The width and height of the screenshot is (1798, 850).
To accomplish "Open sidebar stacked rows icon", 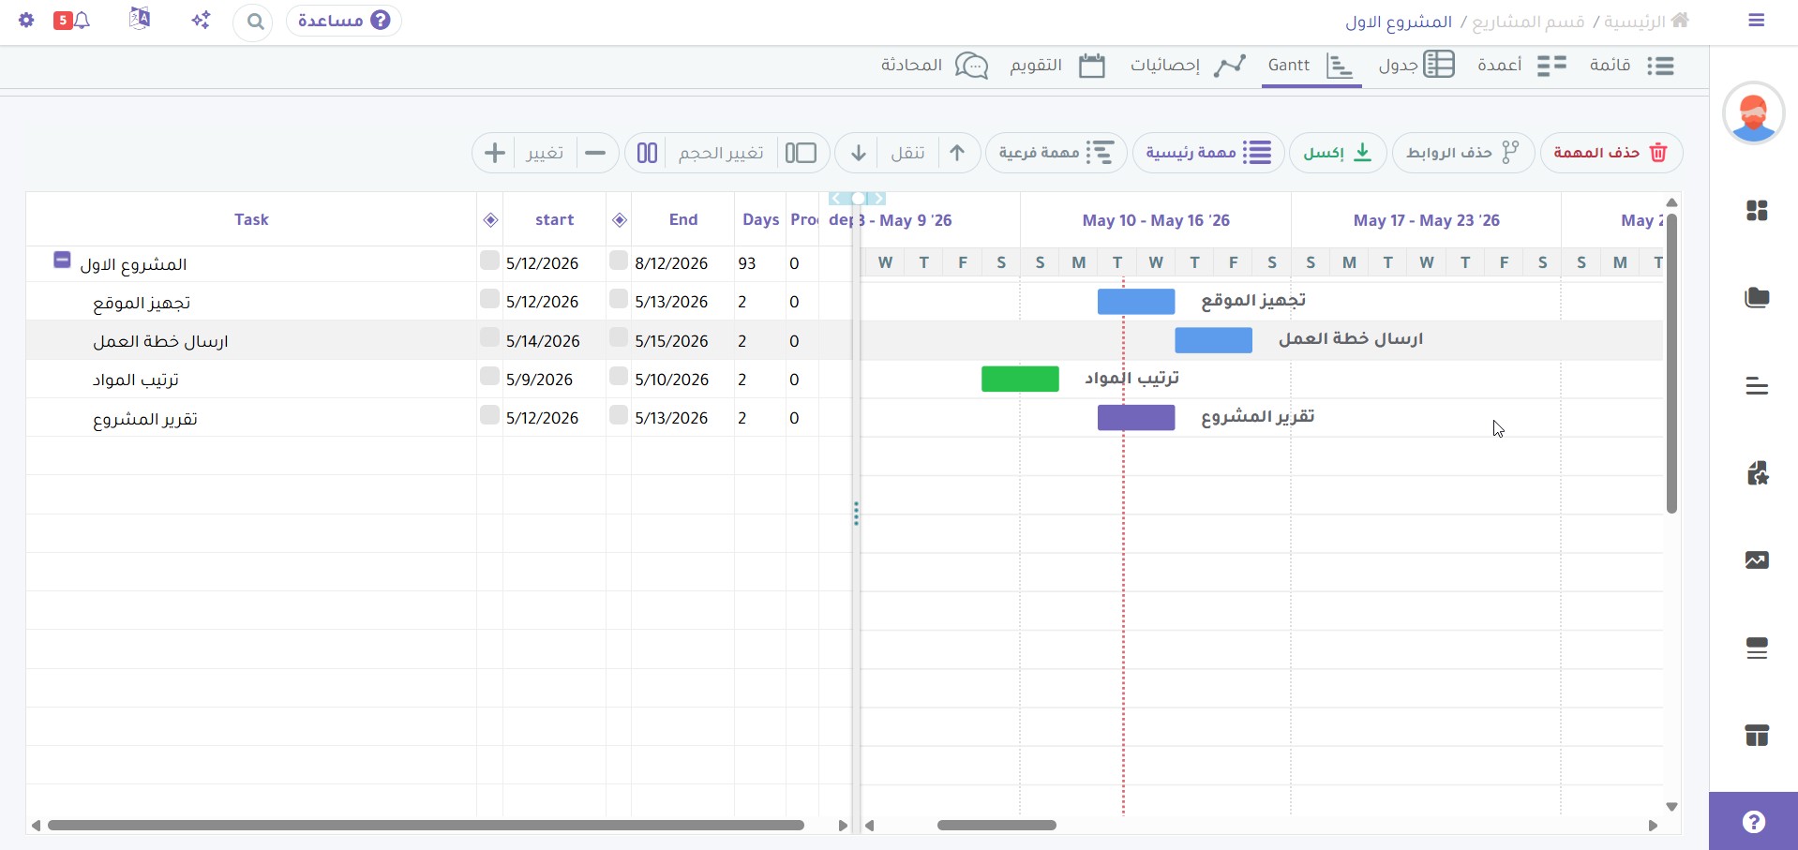I will click(1757, 649).
